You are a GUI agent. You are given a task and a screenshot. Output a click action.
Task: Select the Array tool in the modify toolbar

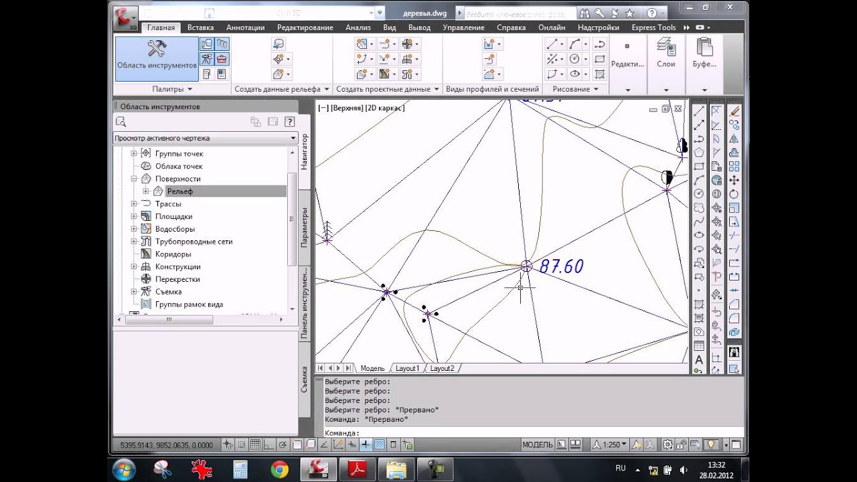[734, 166]
